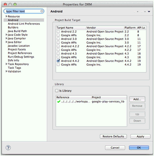Cancel the Properties dialog
154x156 pixels.
(115, 148)
